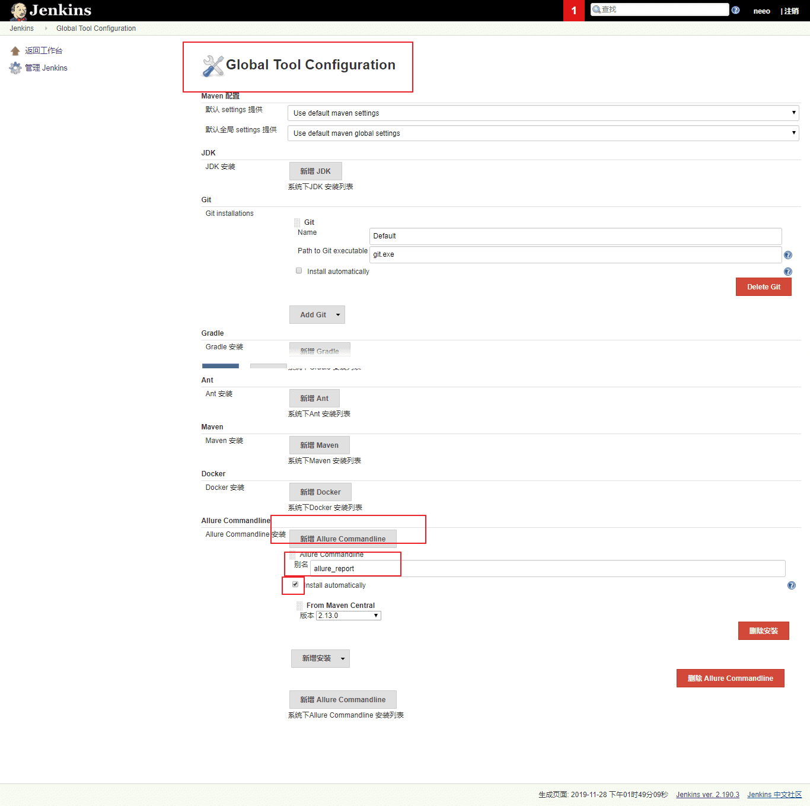This screenshot has height=806, width=810.
Task: Click the red notification badge showing 1
Action: tap(574, 11)
